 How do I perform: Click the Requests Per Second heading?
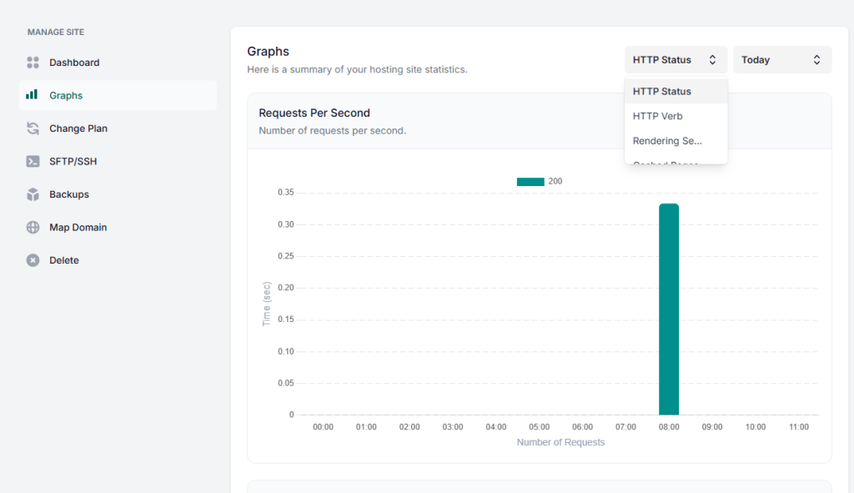[x=314, y=113]
